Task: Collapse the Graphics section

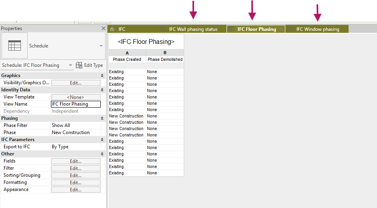Action: click(x=103, y=76)
